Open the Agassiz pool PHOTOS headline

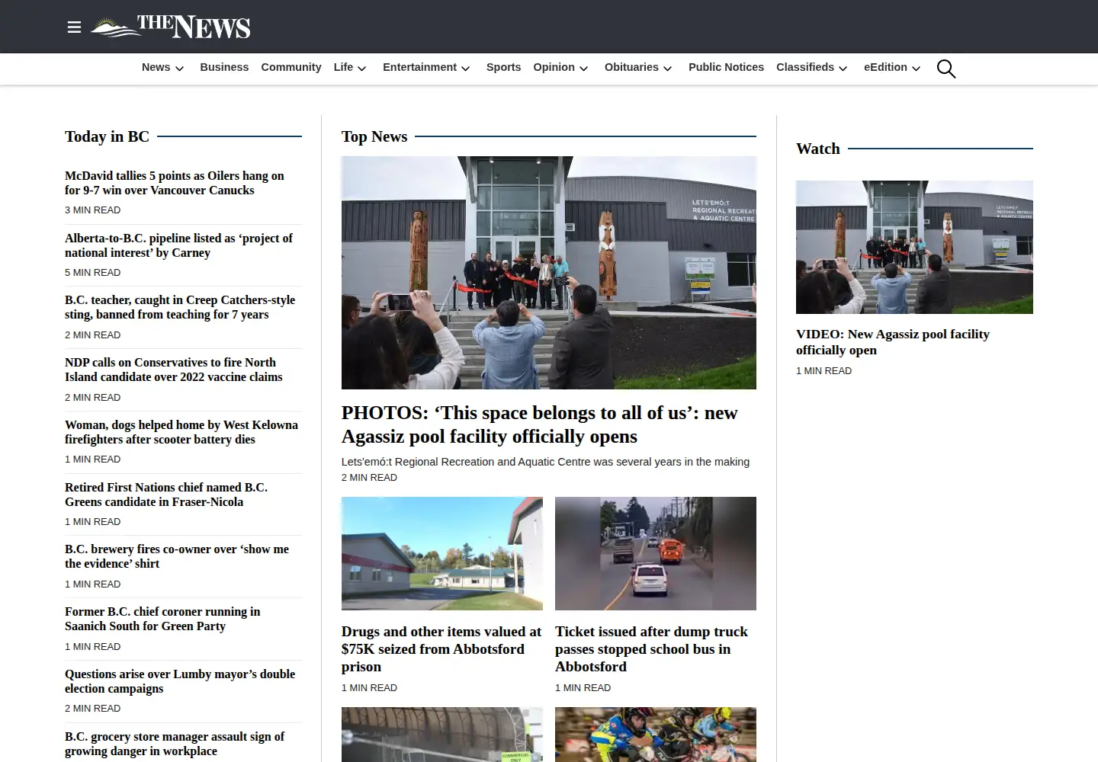(540, 424)
